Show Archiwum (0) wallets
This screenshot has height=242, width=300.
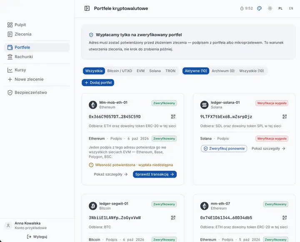223,71
